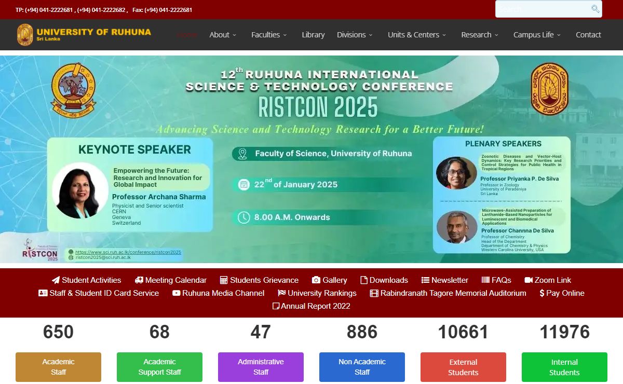Open the Annual Report 2022 icon
The image size is (623, 384).
point(276,306)
